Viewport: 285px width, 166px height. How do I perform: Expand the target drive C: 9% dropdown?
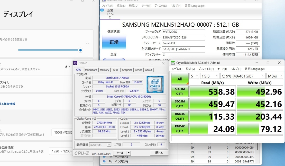[243, 76]
